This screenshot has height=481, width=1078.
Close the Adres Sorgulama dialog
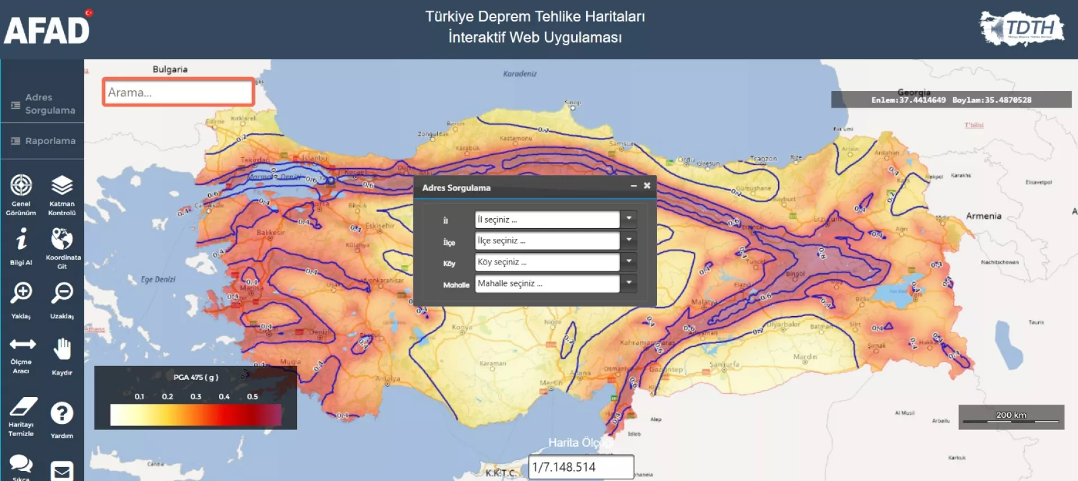coord(647,186)
